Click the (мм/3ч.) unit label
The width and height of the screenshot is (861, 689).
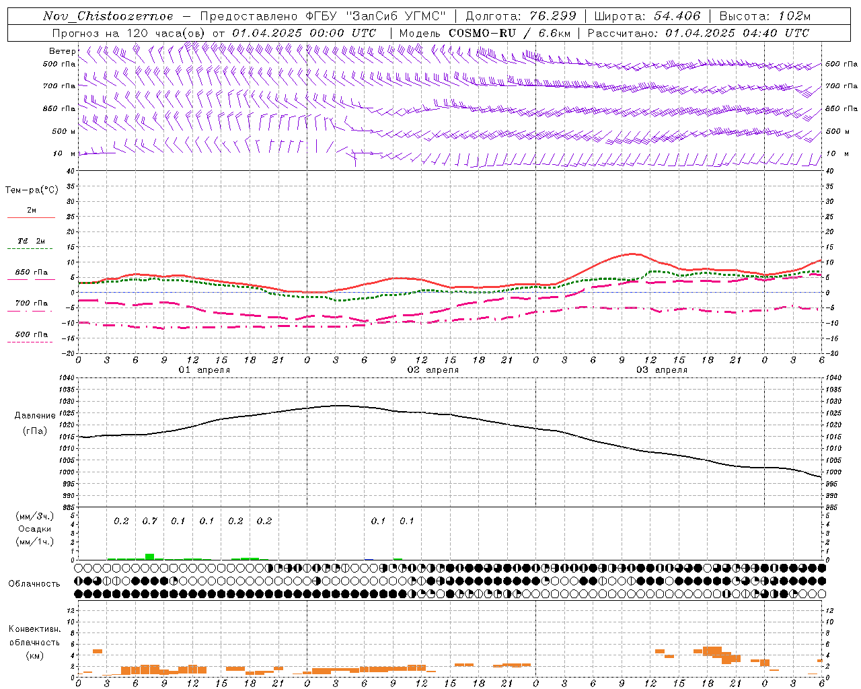pos(34,516)
